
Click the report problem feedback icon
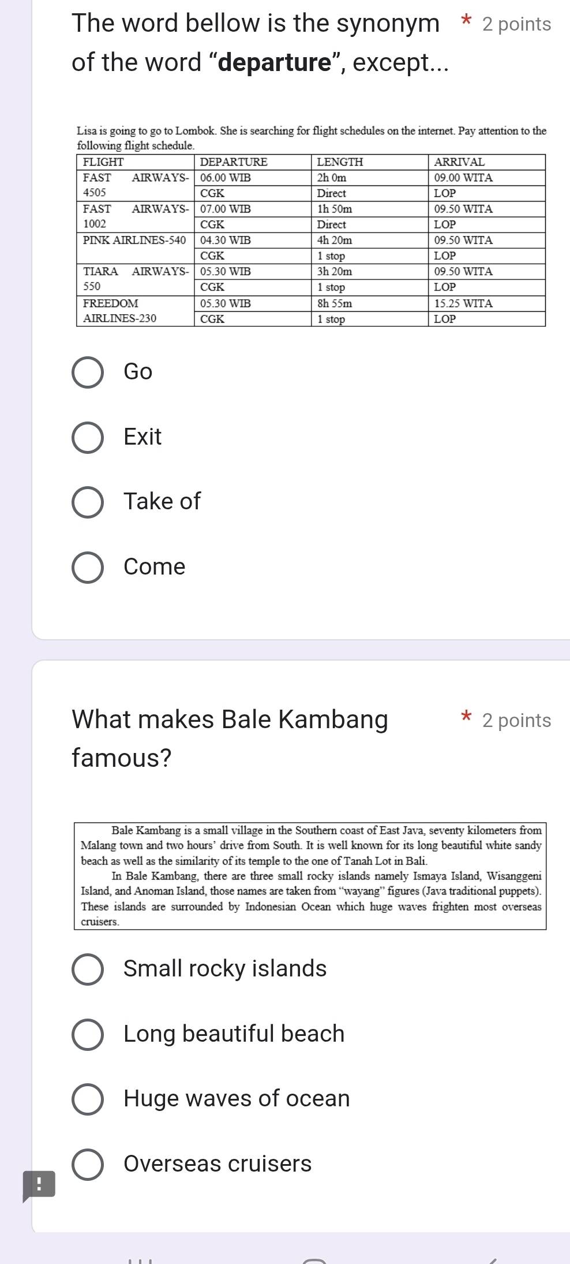point(39,1185)
